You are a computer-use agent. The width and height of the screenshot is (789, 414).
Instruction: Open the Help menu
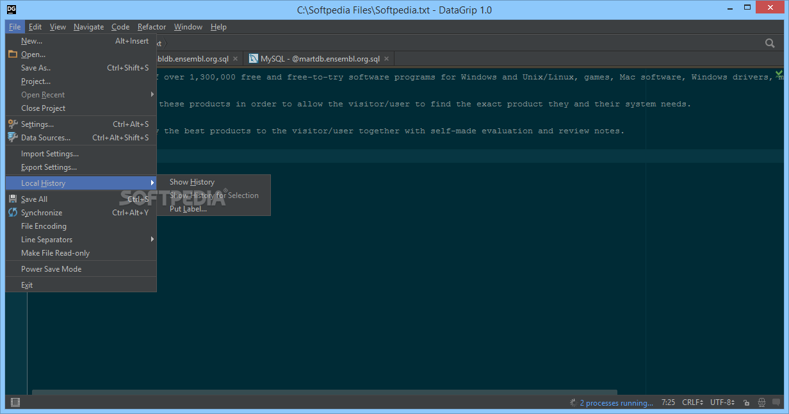218,27
